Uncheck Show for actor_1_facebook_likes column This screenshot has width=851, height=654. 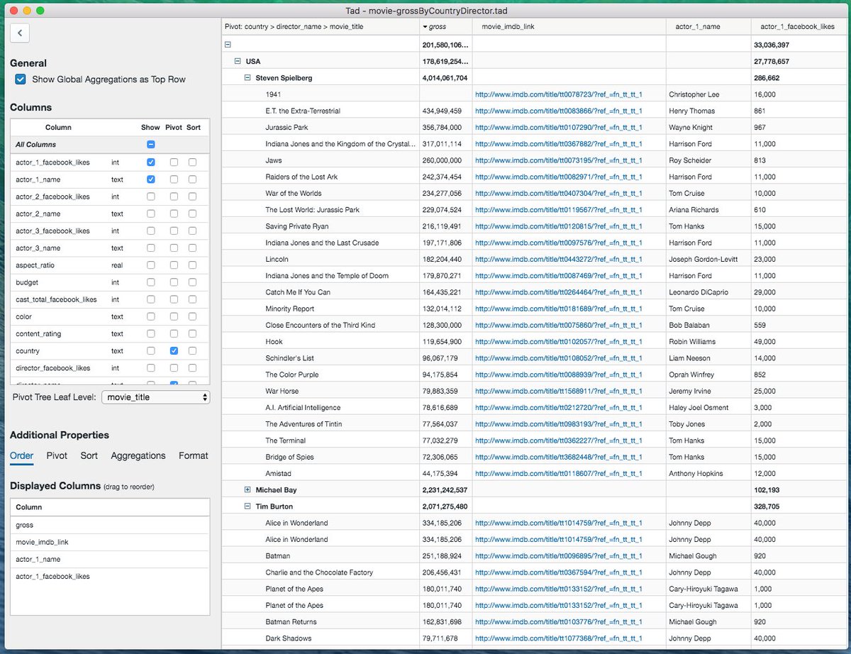click(150, 162)
